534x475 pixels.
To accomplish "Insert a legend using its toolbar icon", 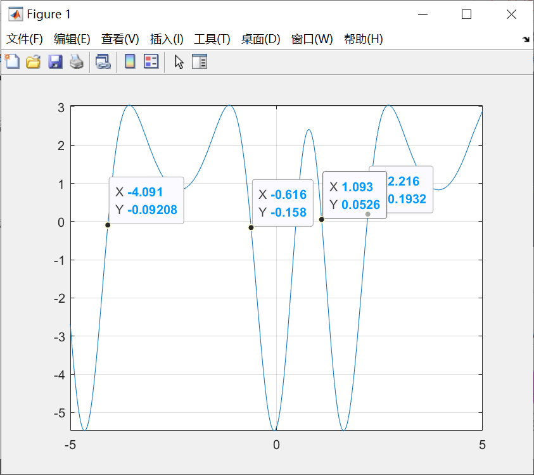I will point(150,61).
